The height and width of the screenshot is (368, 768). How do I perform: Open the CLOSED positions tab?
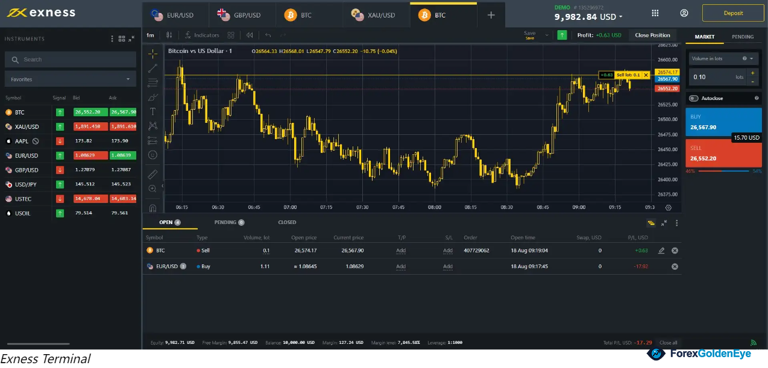pyautogui.click(x=287, y=222)
